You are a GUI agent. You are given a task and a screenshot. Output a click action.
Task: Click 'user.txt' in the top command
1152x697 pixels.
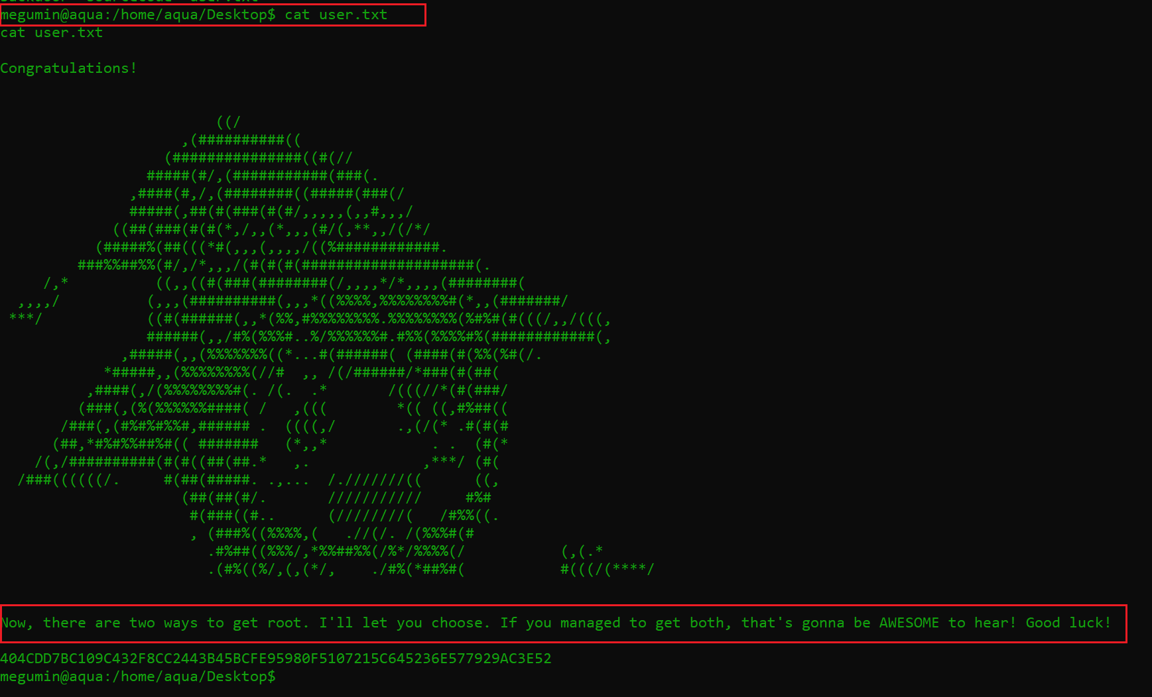pyautogui.click(x=353, y=15)
